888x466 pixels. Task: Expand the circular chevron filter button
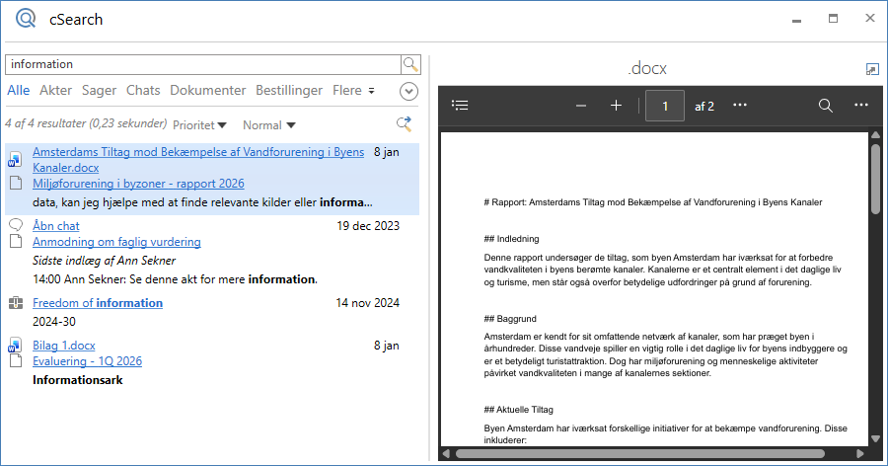point(408,91)
